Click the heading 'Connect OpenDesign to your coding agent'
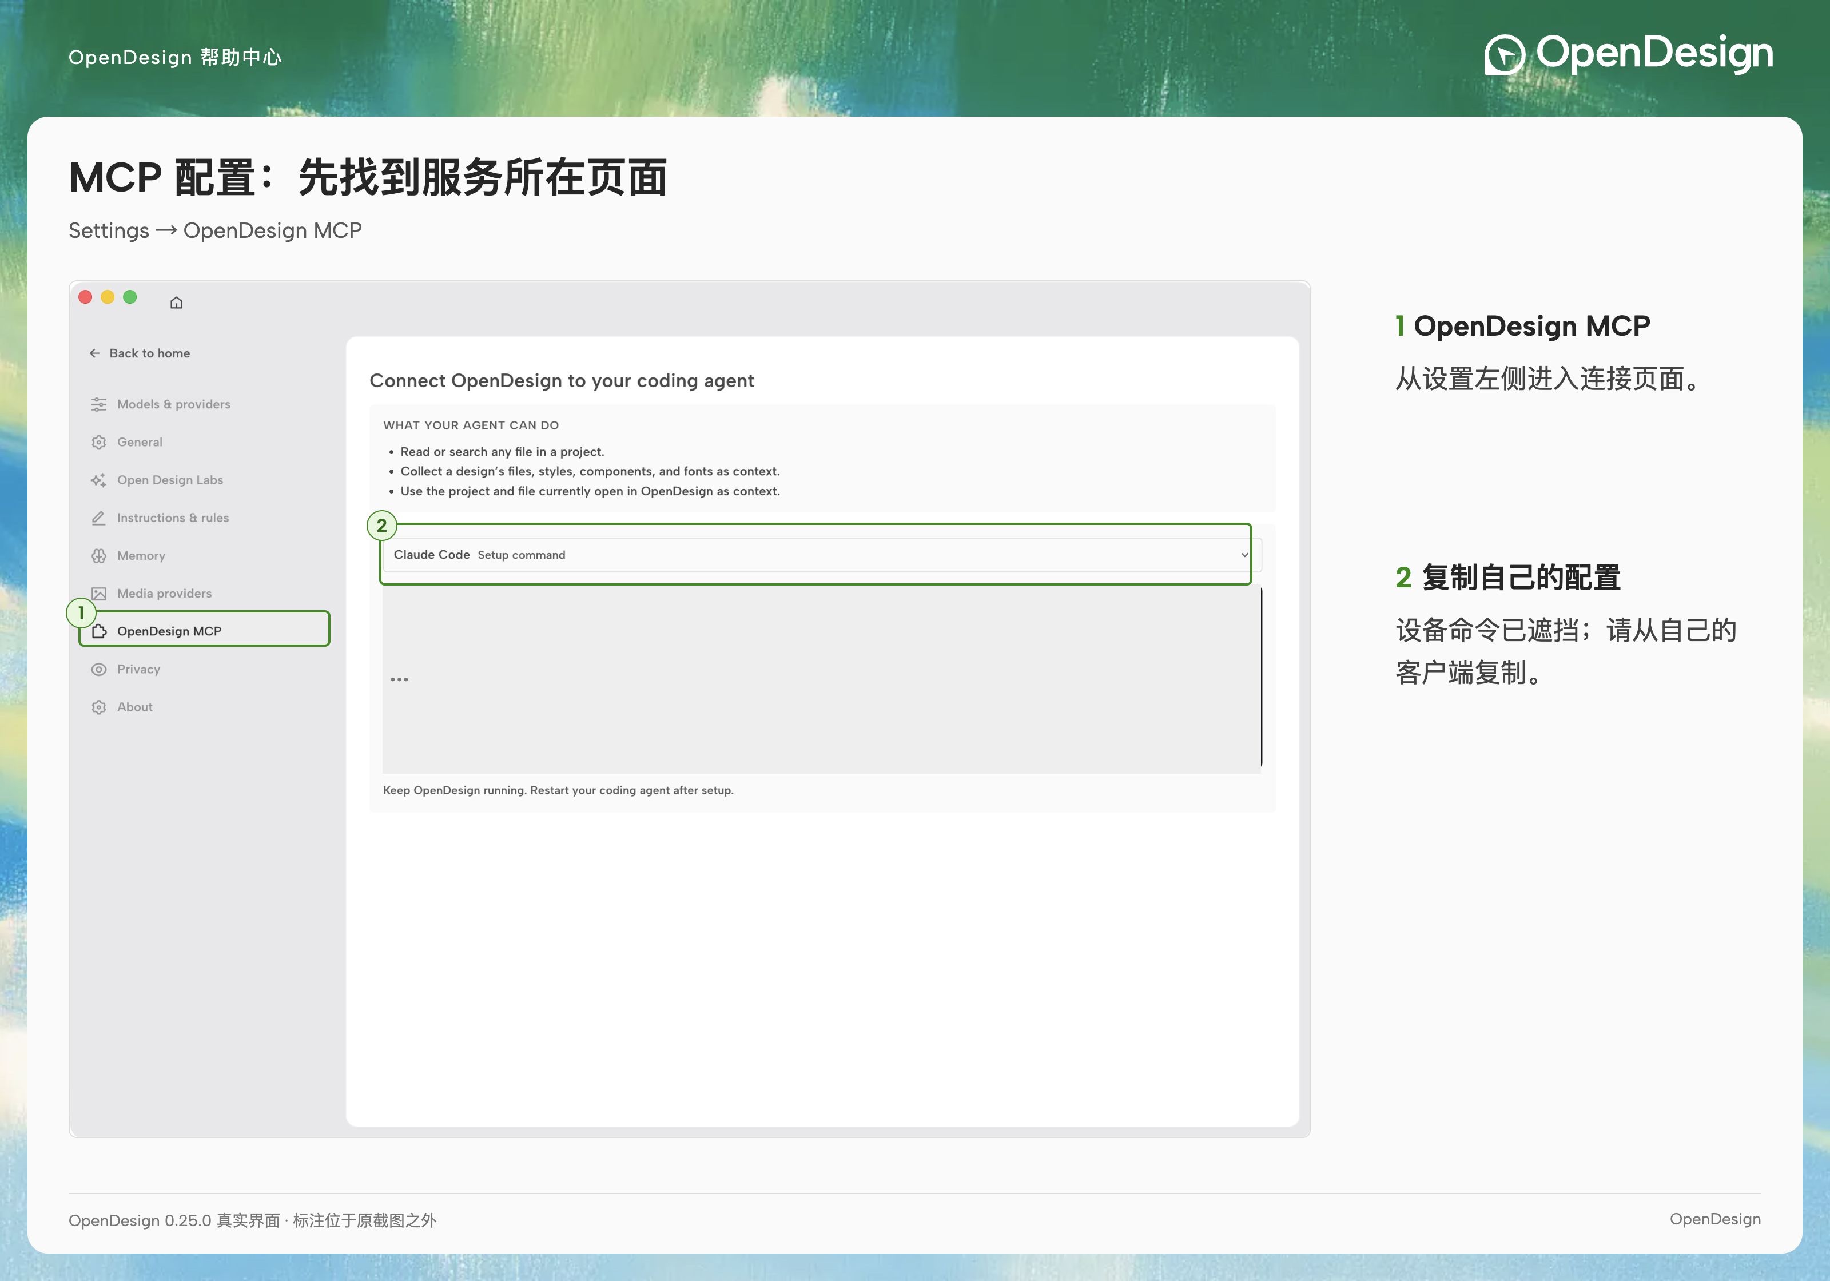The image size is (1830, 1281). coord(561,381)
